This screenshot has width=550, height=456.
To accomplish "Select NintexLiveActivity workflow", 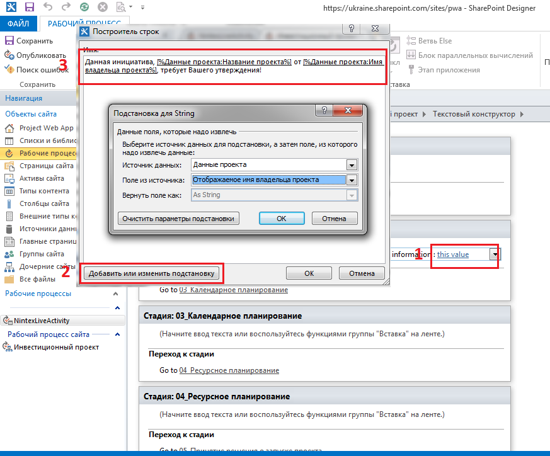I will click(x=63, y=321).
